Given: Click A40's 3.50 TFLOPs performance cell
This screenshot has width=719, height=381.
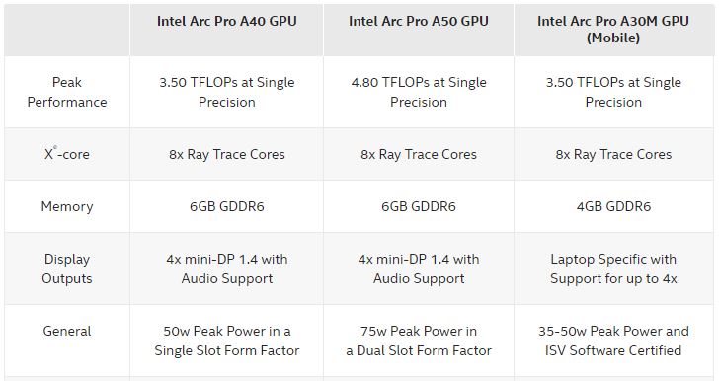Looking at the screenshot, I should (x=226, y=92).
